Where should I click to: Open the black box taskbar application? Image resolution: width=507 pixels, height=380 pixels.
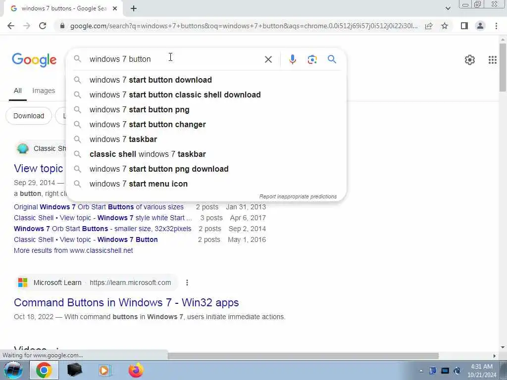coord(74,370)
